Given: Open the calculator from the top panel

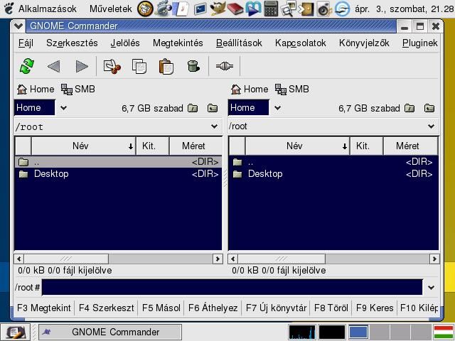Looking at the screenshot, I should pyautogui.click(x=271, y=9).
